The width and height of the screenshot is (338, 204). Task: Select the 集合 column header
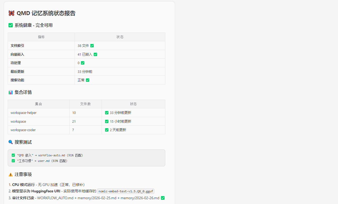coord(38,104)
